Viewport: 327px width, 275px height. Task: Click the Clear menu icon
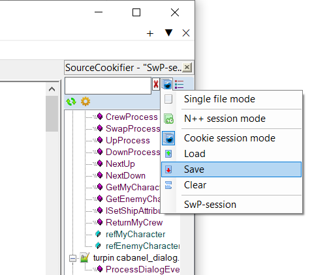(x=168, y=185)
